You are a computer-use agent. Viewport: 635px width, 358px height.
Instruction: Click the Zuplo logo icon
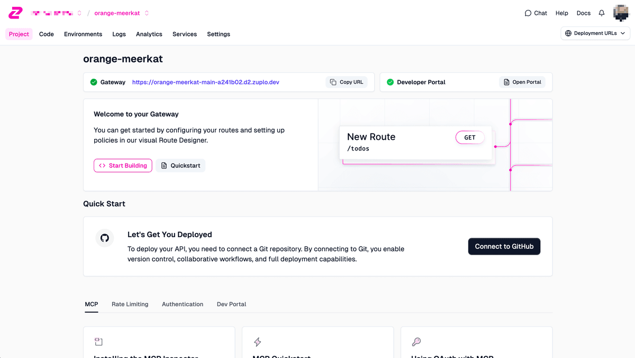point(16,13)
